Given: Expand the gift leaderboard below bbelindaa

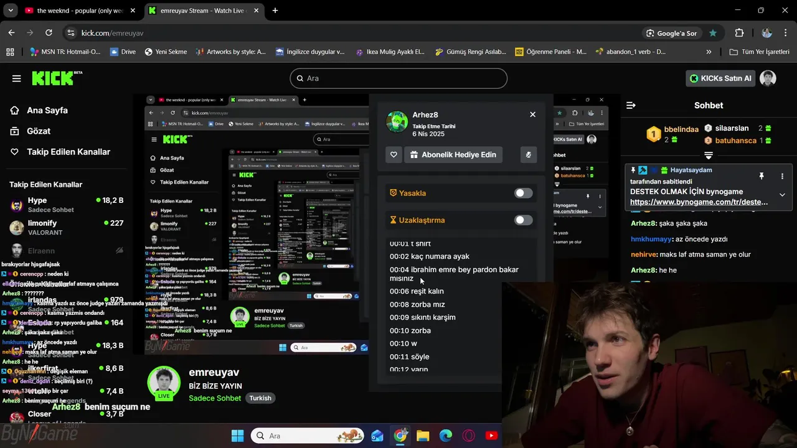Looking at the screenshot, I should pos(709,155).
